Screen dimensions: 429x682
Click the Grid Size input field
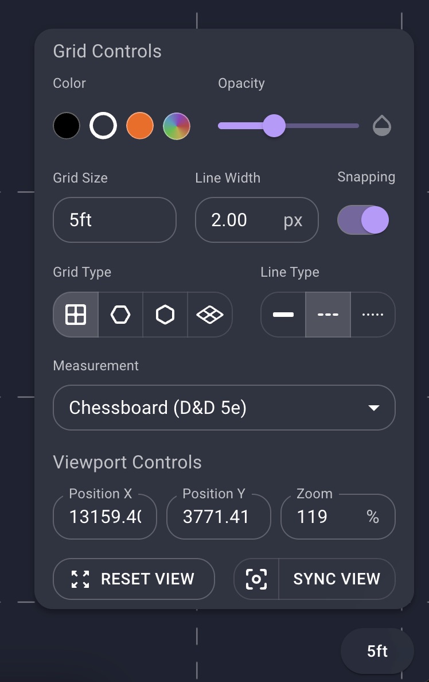point(114,220)
